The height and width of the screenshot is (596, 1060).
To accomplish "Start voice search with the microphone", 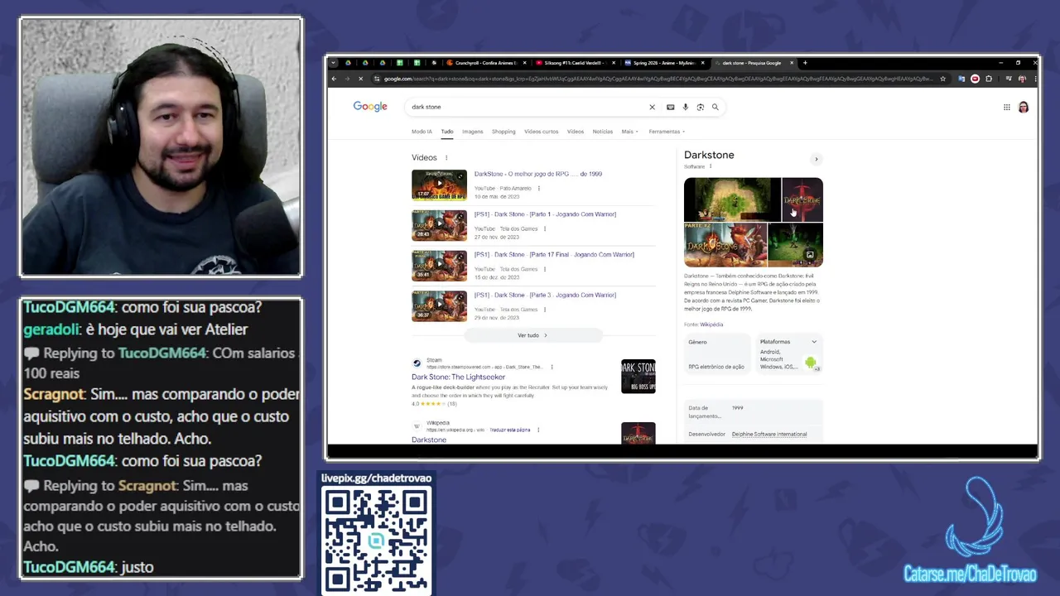I will 685,107.
